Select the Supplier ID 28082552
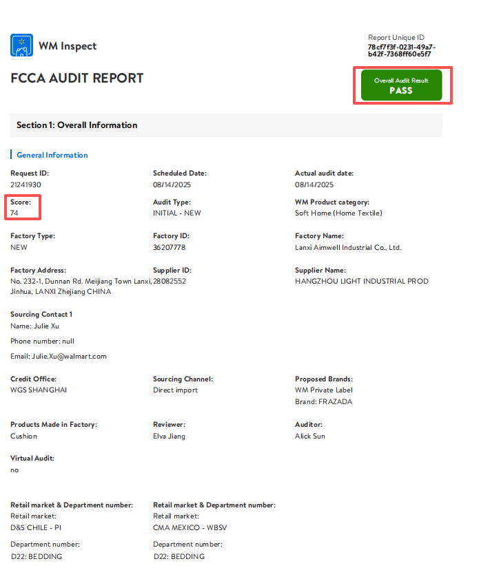Screen dimensions: 479x568 [170, 281]
